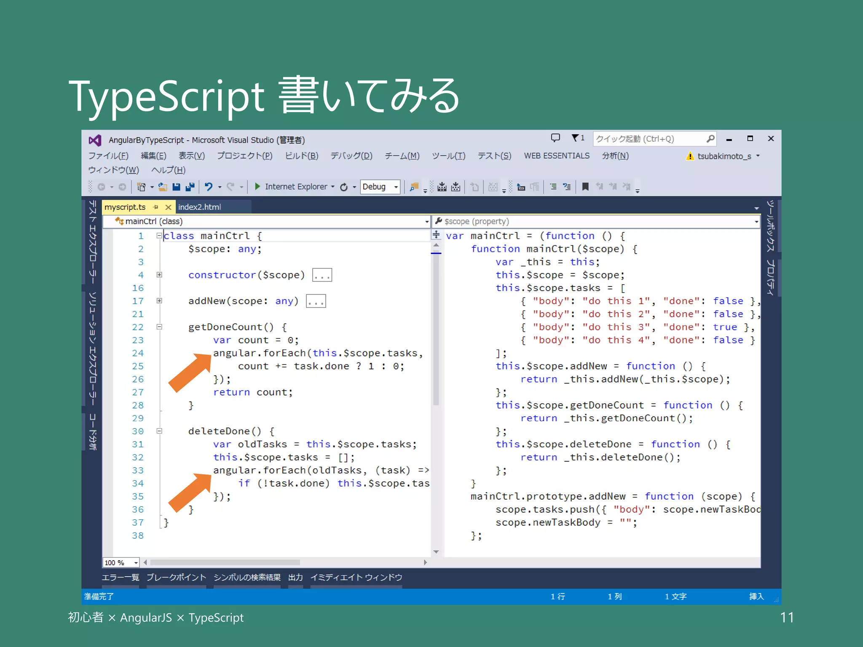The height and width of the screenshot is (647, 863).
Task: Click the first build toolbar icon
Action: coord(442,187)
